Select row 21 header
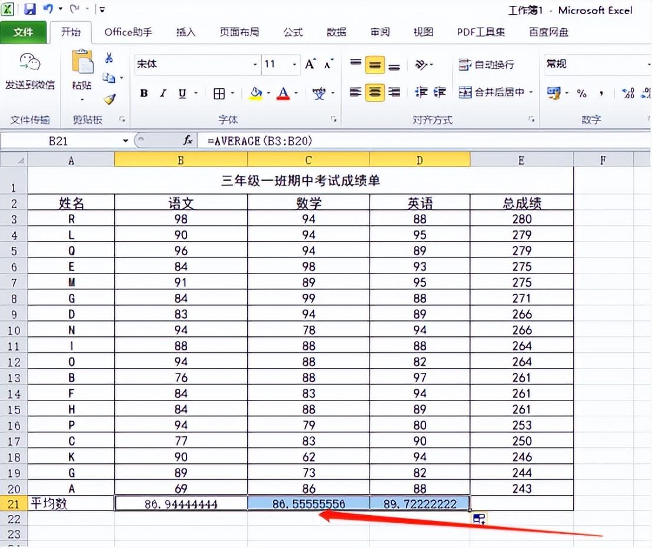Screen dimensions: 652x548 pos(14,503)
